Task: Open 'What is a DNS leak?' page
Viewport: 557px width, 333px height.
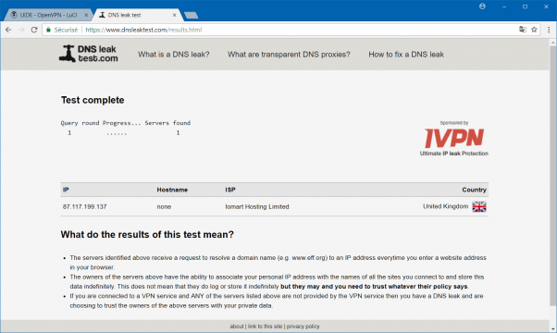Action: point(174,55)
